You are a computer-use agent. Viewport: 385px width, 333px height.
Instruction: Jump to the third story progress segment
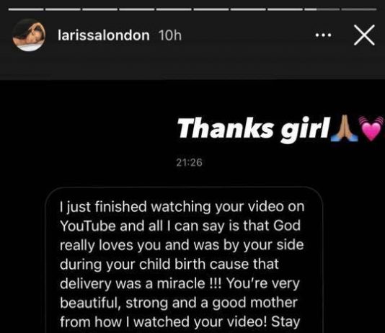point(100,9)
